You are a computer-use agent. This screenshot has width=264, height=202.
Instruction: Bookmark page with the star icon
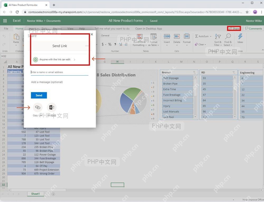[247, 12]
